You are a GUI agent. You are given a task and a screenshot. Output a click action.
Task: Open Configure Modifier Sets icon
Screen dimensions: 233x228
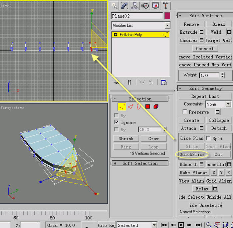point(164,82)
